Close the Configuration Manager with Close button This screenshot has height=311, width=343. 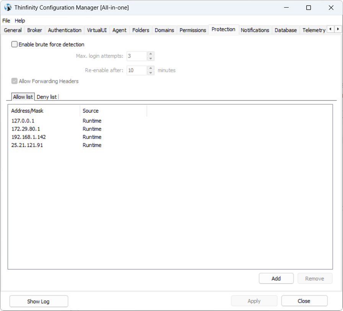pos(304,301)
